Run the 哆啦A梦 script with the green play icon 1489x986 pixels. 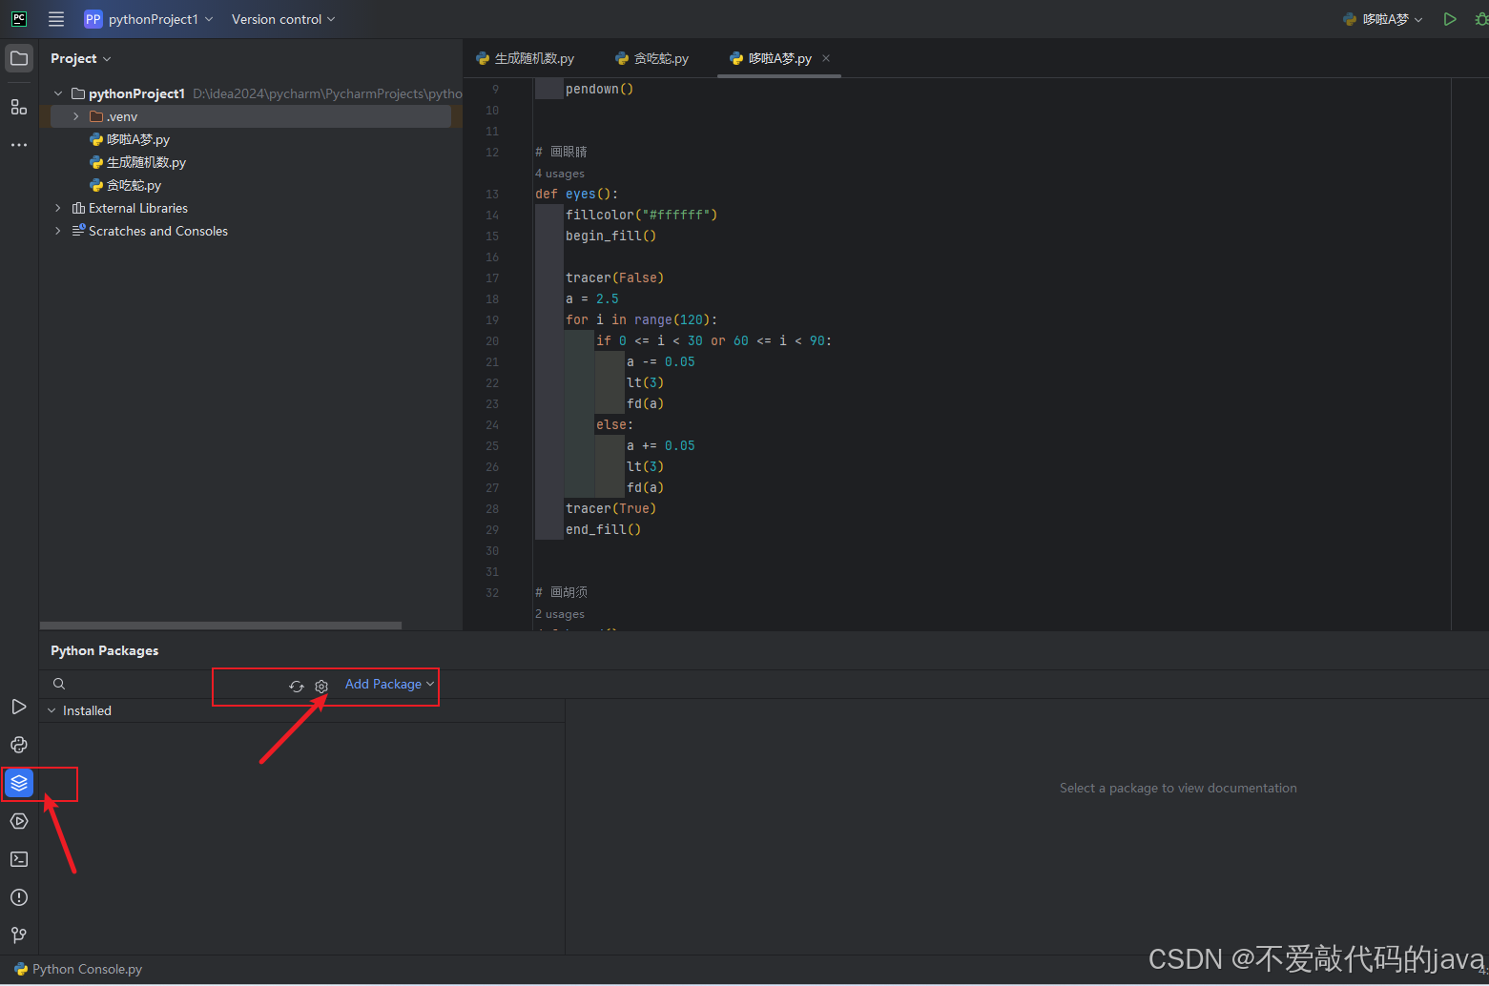click(x=1451, y=18)
